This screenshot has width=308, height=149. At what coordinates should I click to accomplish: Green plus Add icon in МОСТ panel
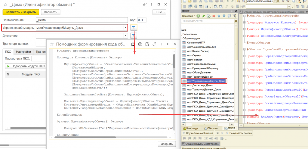click(199, 16)
